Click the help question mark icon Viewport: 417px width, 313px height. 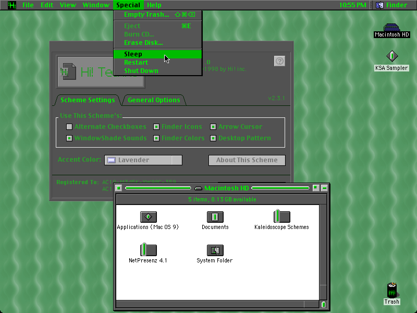(279, 61)
